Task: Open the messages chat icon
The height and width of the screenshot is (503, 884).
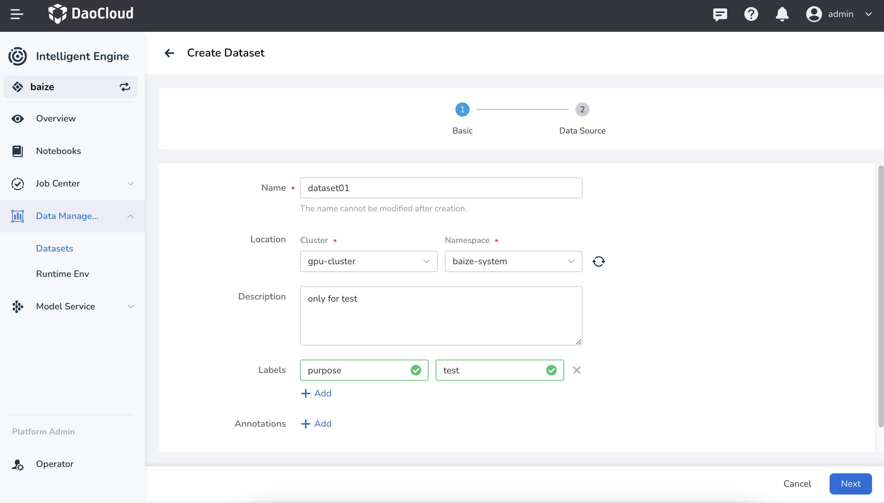Action: (x=719, y=14)
